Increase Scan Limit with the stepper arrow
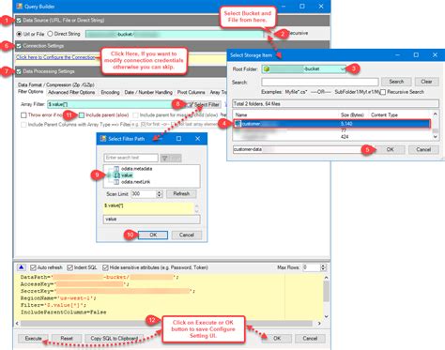445x350 pixels. (160, 192)
